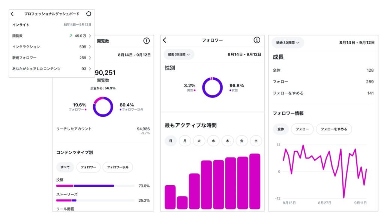
Task: Click the gender donut chart in 性別
Action: [212, 87]
